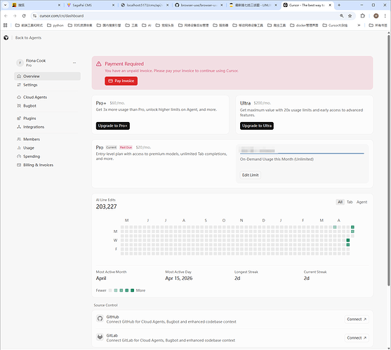The height and width of the screenshot is (350, 391).
Task: Close the SagaPai CMS tab
Action: tap(113, 5)
